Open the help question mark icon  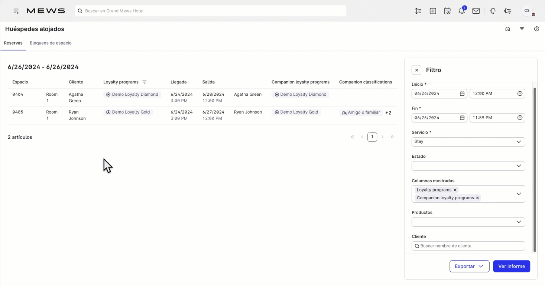coord(536,29)
